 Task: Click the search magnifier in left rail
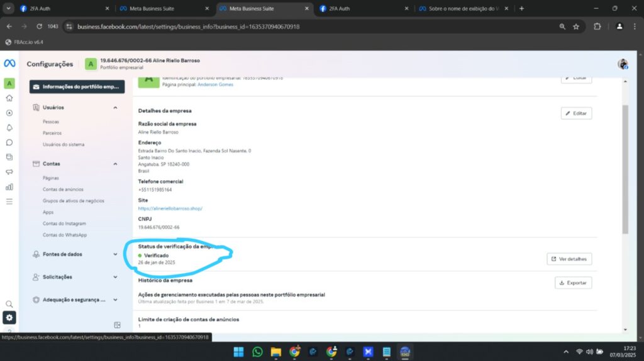9,304
